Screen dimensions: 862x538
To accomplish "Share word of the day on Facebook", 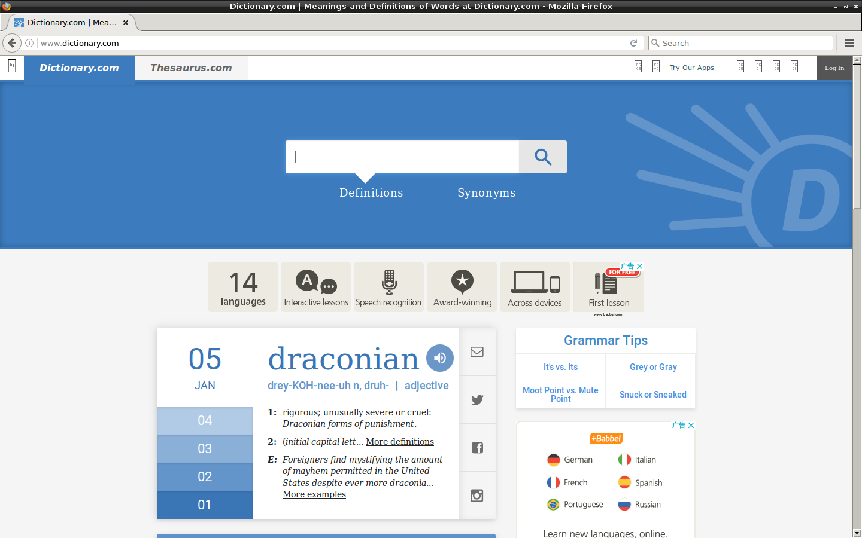I will 477,448.
